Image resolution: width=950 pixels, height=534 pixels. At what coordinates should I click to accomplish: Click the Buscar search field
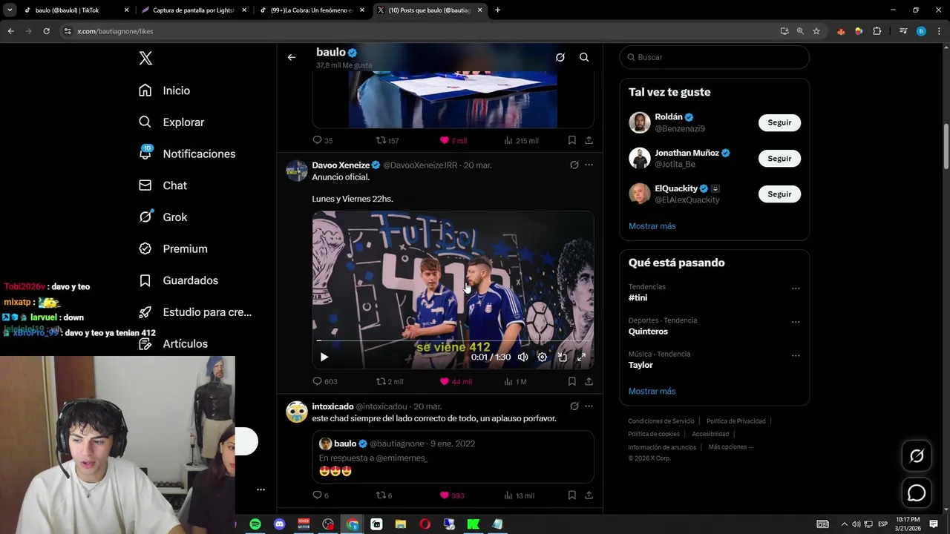[x=714, y=57]
